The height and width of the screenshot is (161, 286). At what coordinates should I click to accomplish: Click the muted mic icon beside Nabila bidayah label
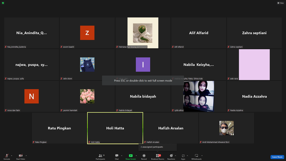pos(117,110)
